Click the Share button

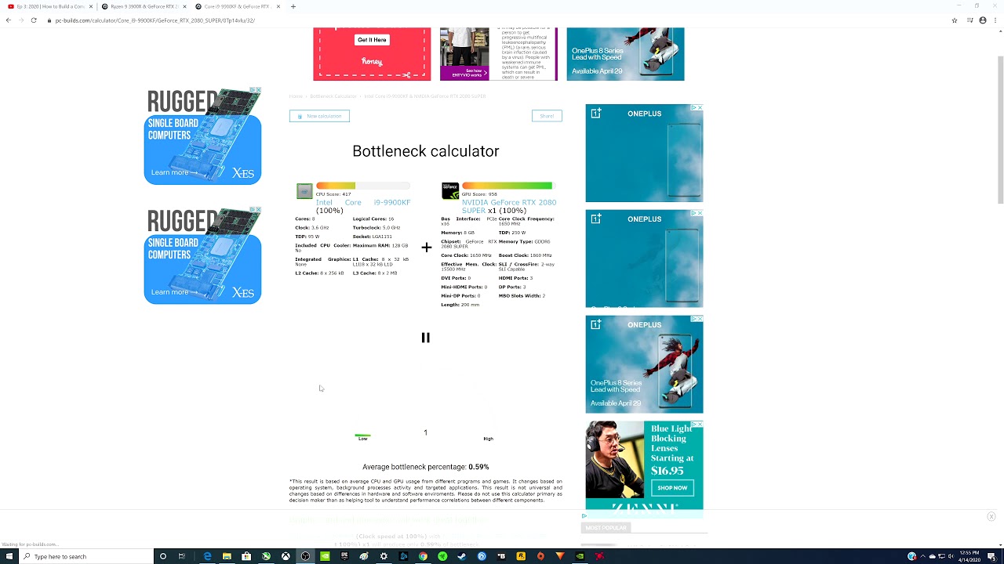pyautogui.click(x=547, y=116)
